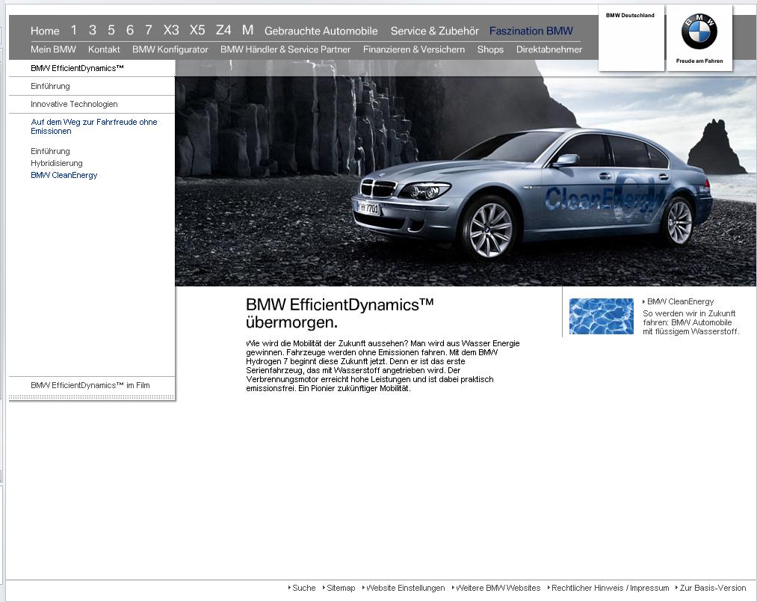Click the water thumbnail image
757x602 pixels.
[601, 316]
